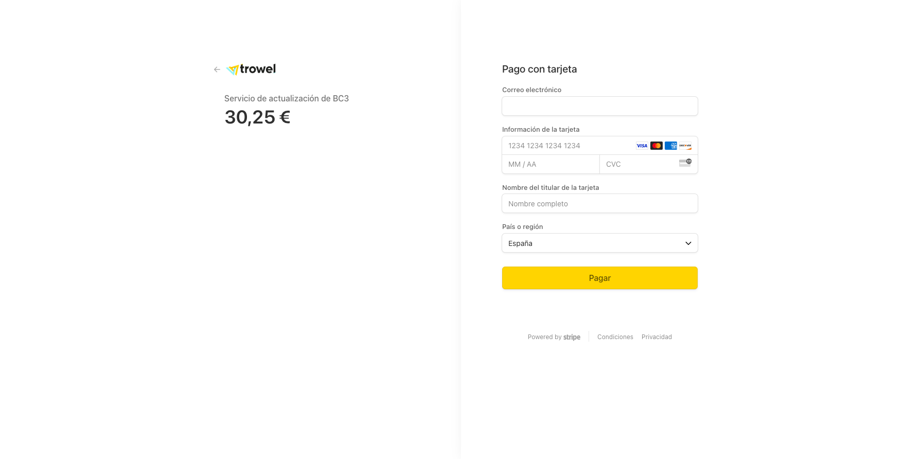Open the País o región dropdown

coord(599,243)
